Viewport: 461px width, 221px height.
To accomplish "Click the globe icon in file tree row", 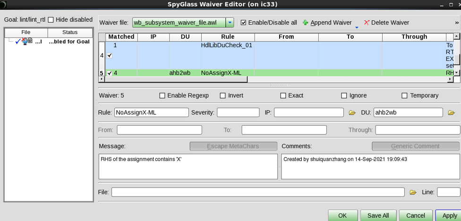I will pos(25,42).
